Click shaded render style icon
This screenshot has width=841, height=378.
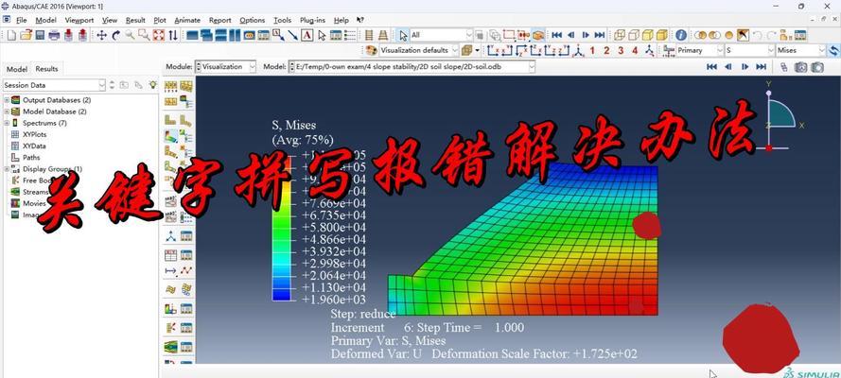(x=662, y=35)
